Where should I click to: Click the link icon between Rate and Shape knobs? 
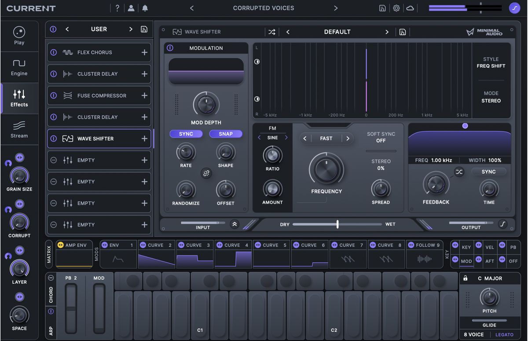(x=206, y=173)
